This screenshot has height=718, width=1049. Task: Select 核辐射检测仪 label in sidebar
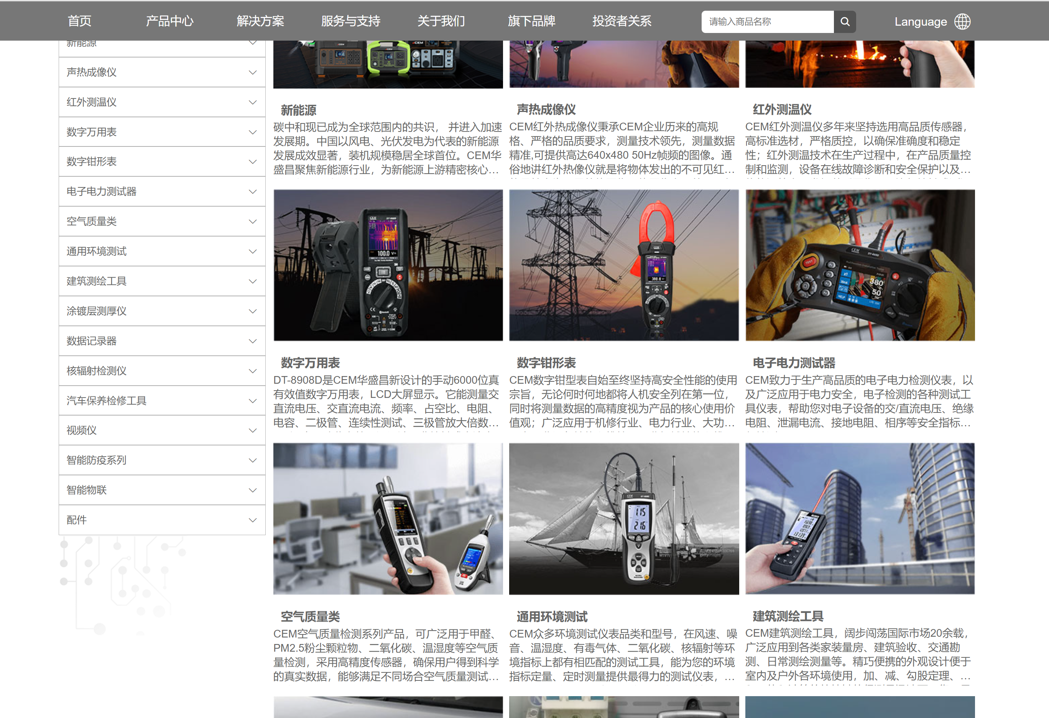[97, 371]
